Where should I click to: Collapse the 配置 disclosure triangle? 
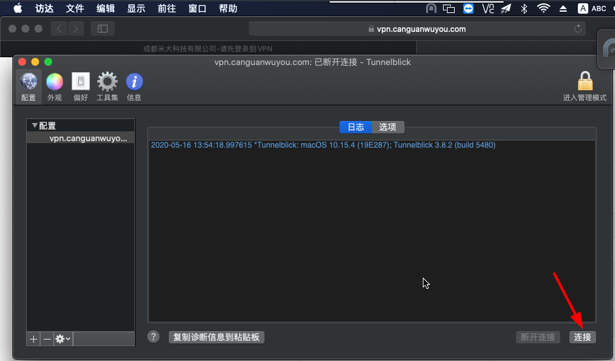pyautogui.click(x=35, y=126)
